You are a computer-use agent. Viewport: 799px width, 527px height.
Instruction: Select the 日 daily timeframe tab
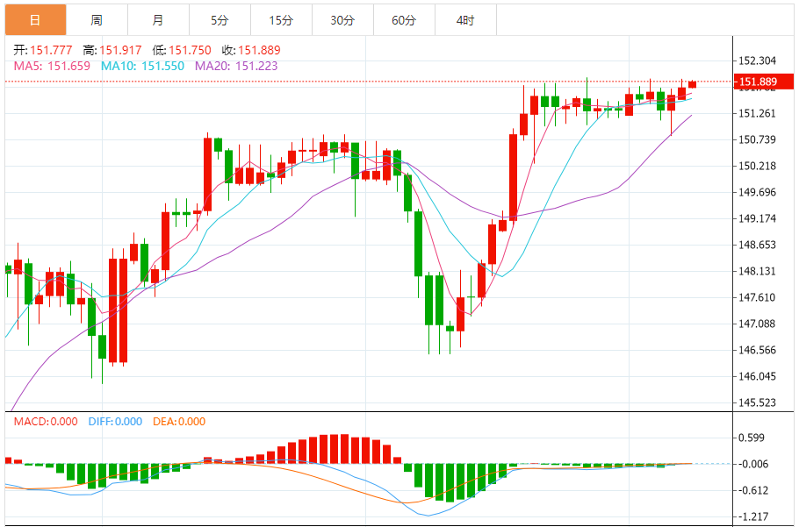[36, 20]
